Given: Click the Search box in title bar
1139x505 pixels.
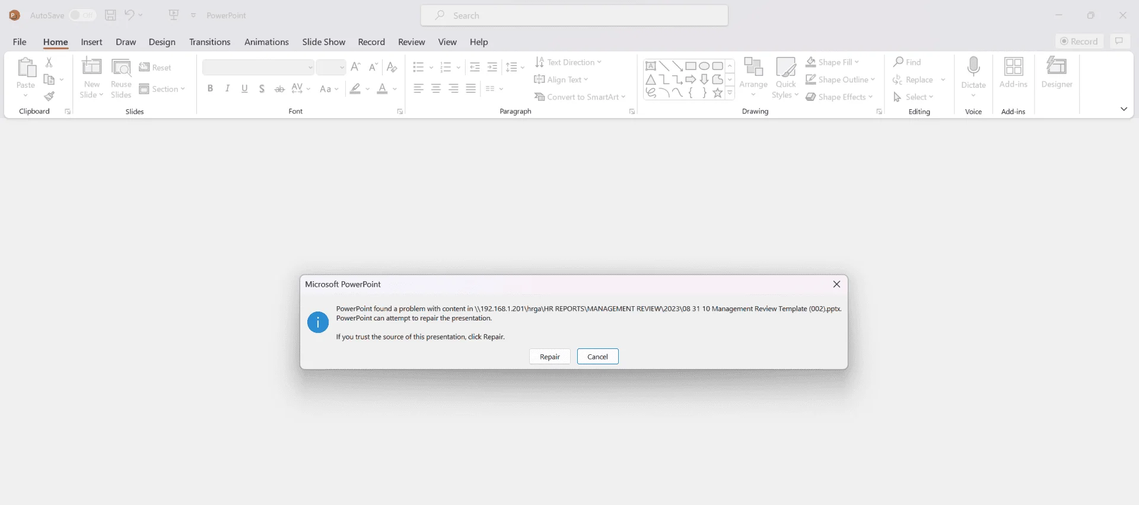Looking at the screenshot, I should pos(574,15).
